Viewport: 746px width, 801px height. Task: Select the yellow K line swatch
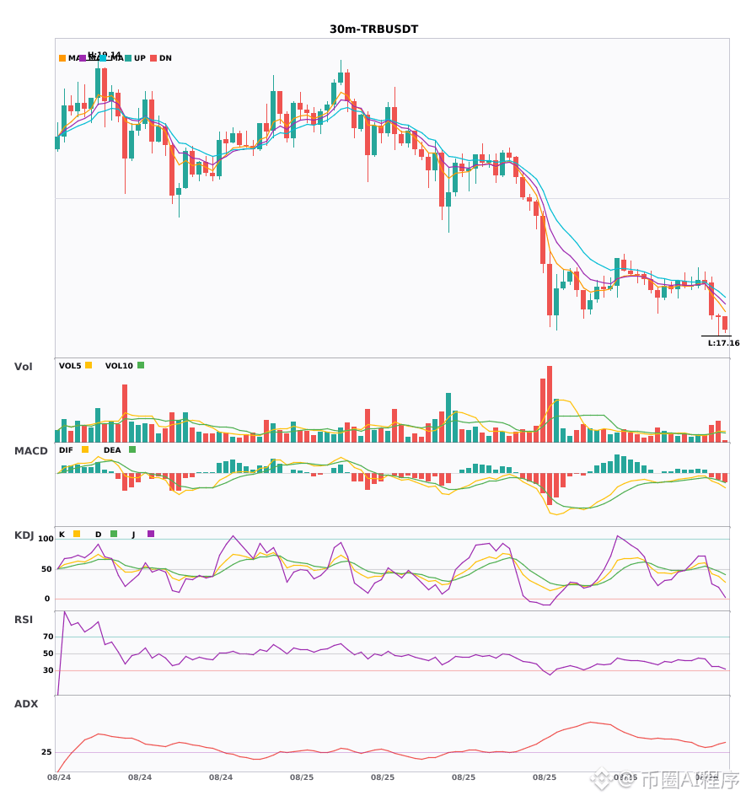(77, 534)
